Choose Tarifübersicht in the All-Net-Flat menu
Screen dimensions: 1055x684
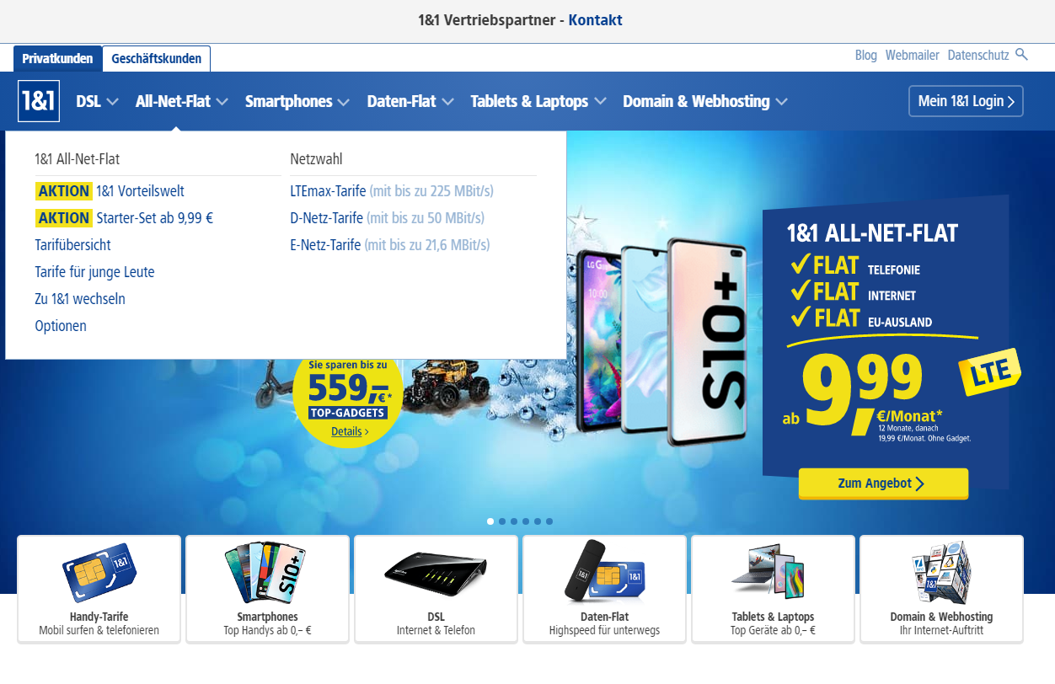[x=72, y=245]
